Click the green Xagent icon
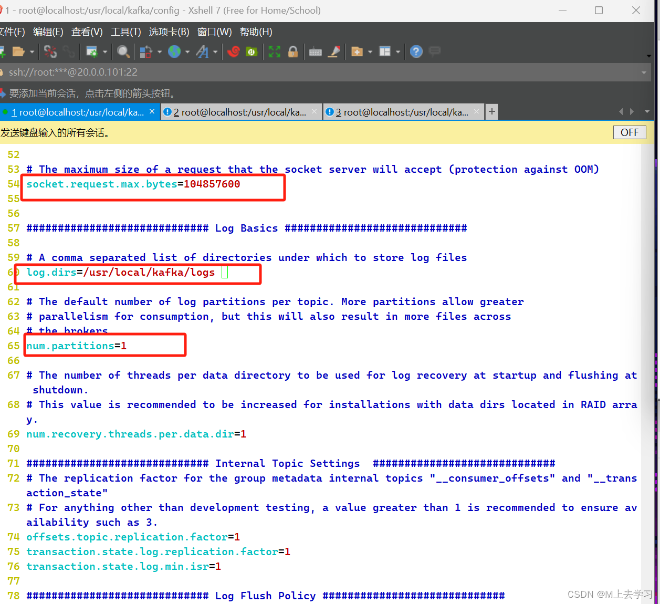Screen dimensions: 660x604 point(252,51)
